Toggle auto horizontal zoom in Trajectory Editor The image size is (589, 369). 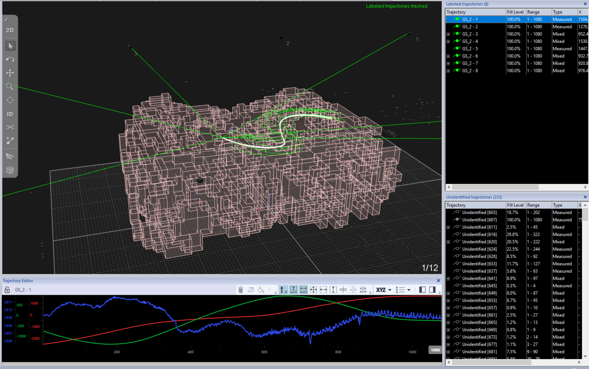pos(303,290)
